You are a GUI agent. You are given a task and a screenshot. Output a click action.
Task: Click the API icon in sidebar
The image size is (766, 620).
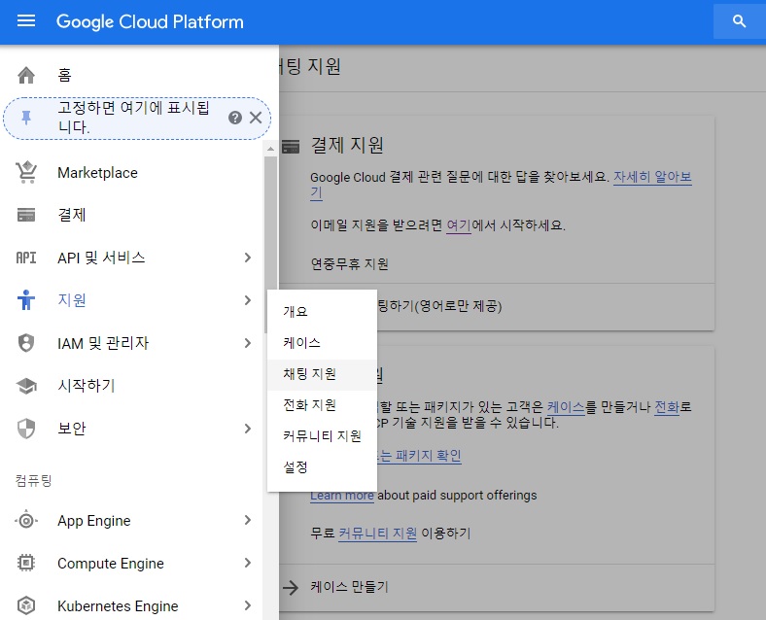(x=26, y=258)
